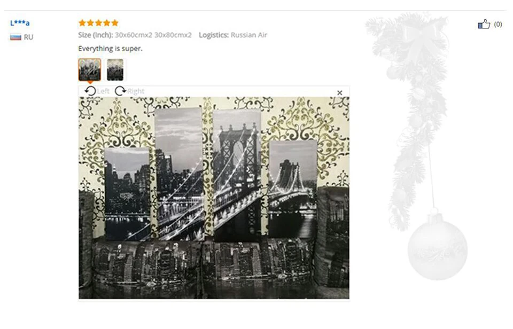
Task: Click the fifth orange rating star
Action: 115,22
